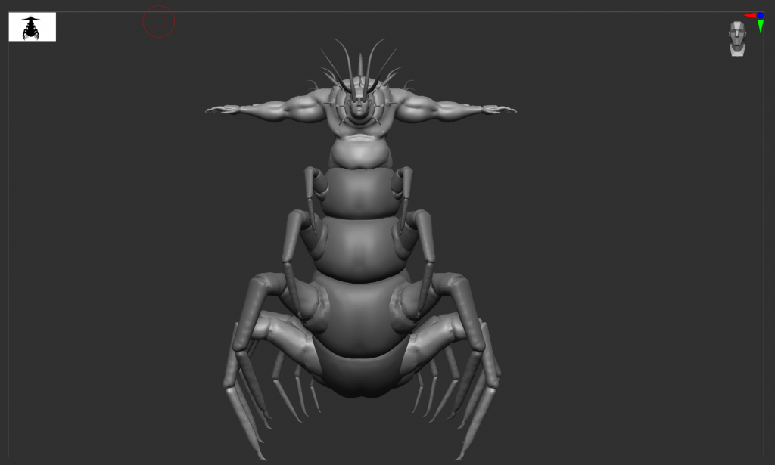775x465 pixels.
Task: Click the blue Z axis dot
Action: coord(760,16)
